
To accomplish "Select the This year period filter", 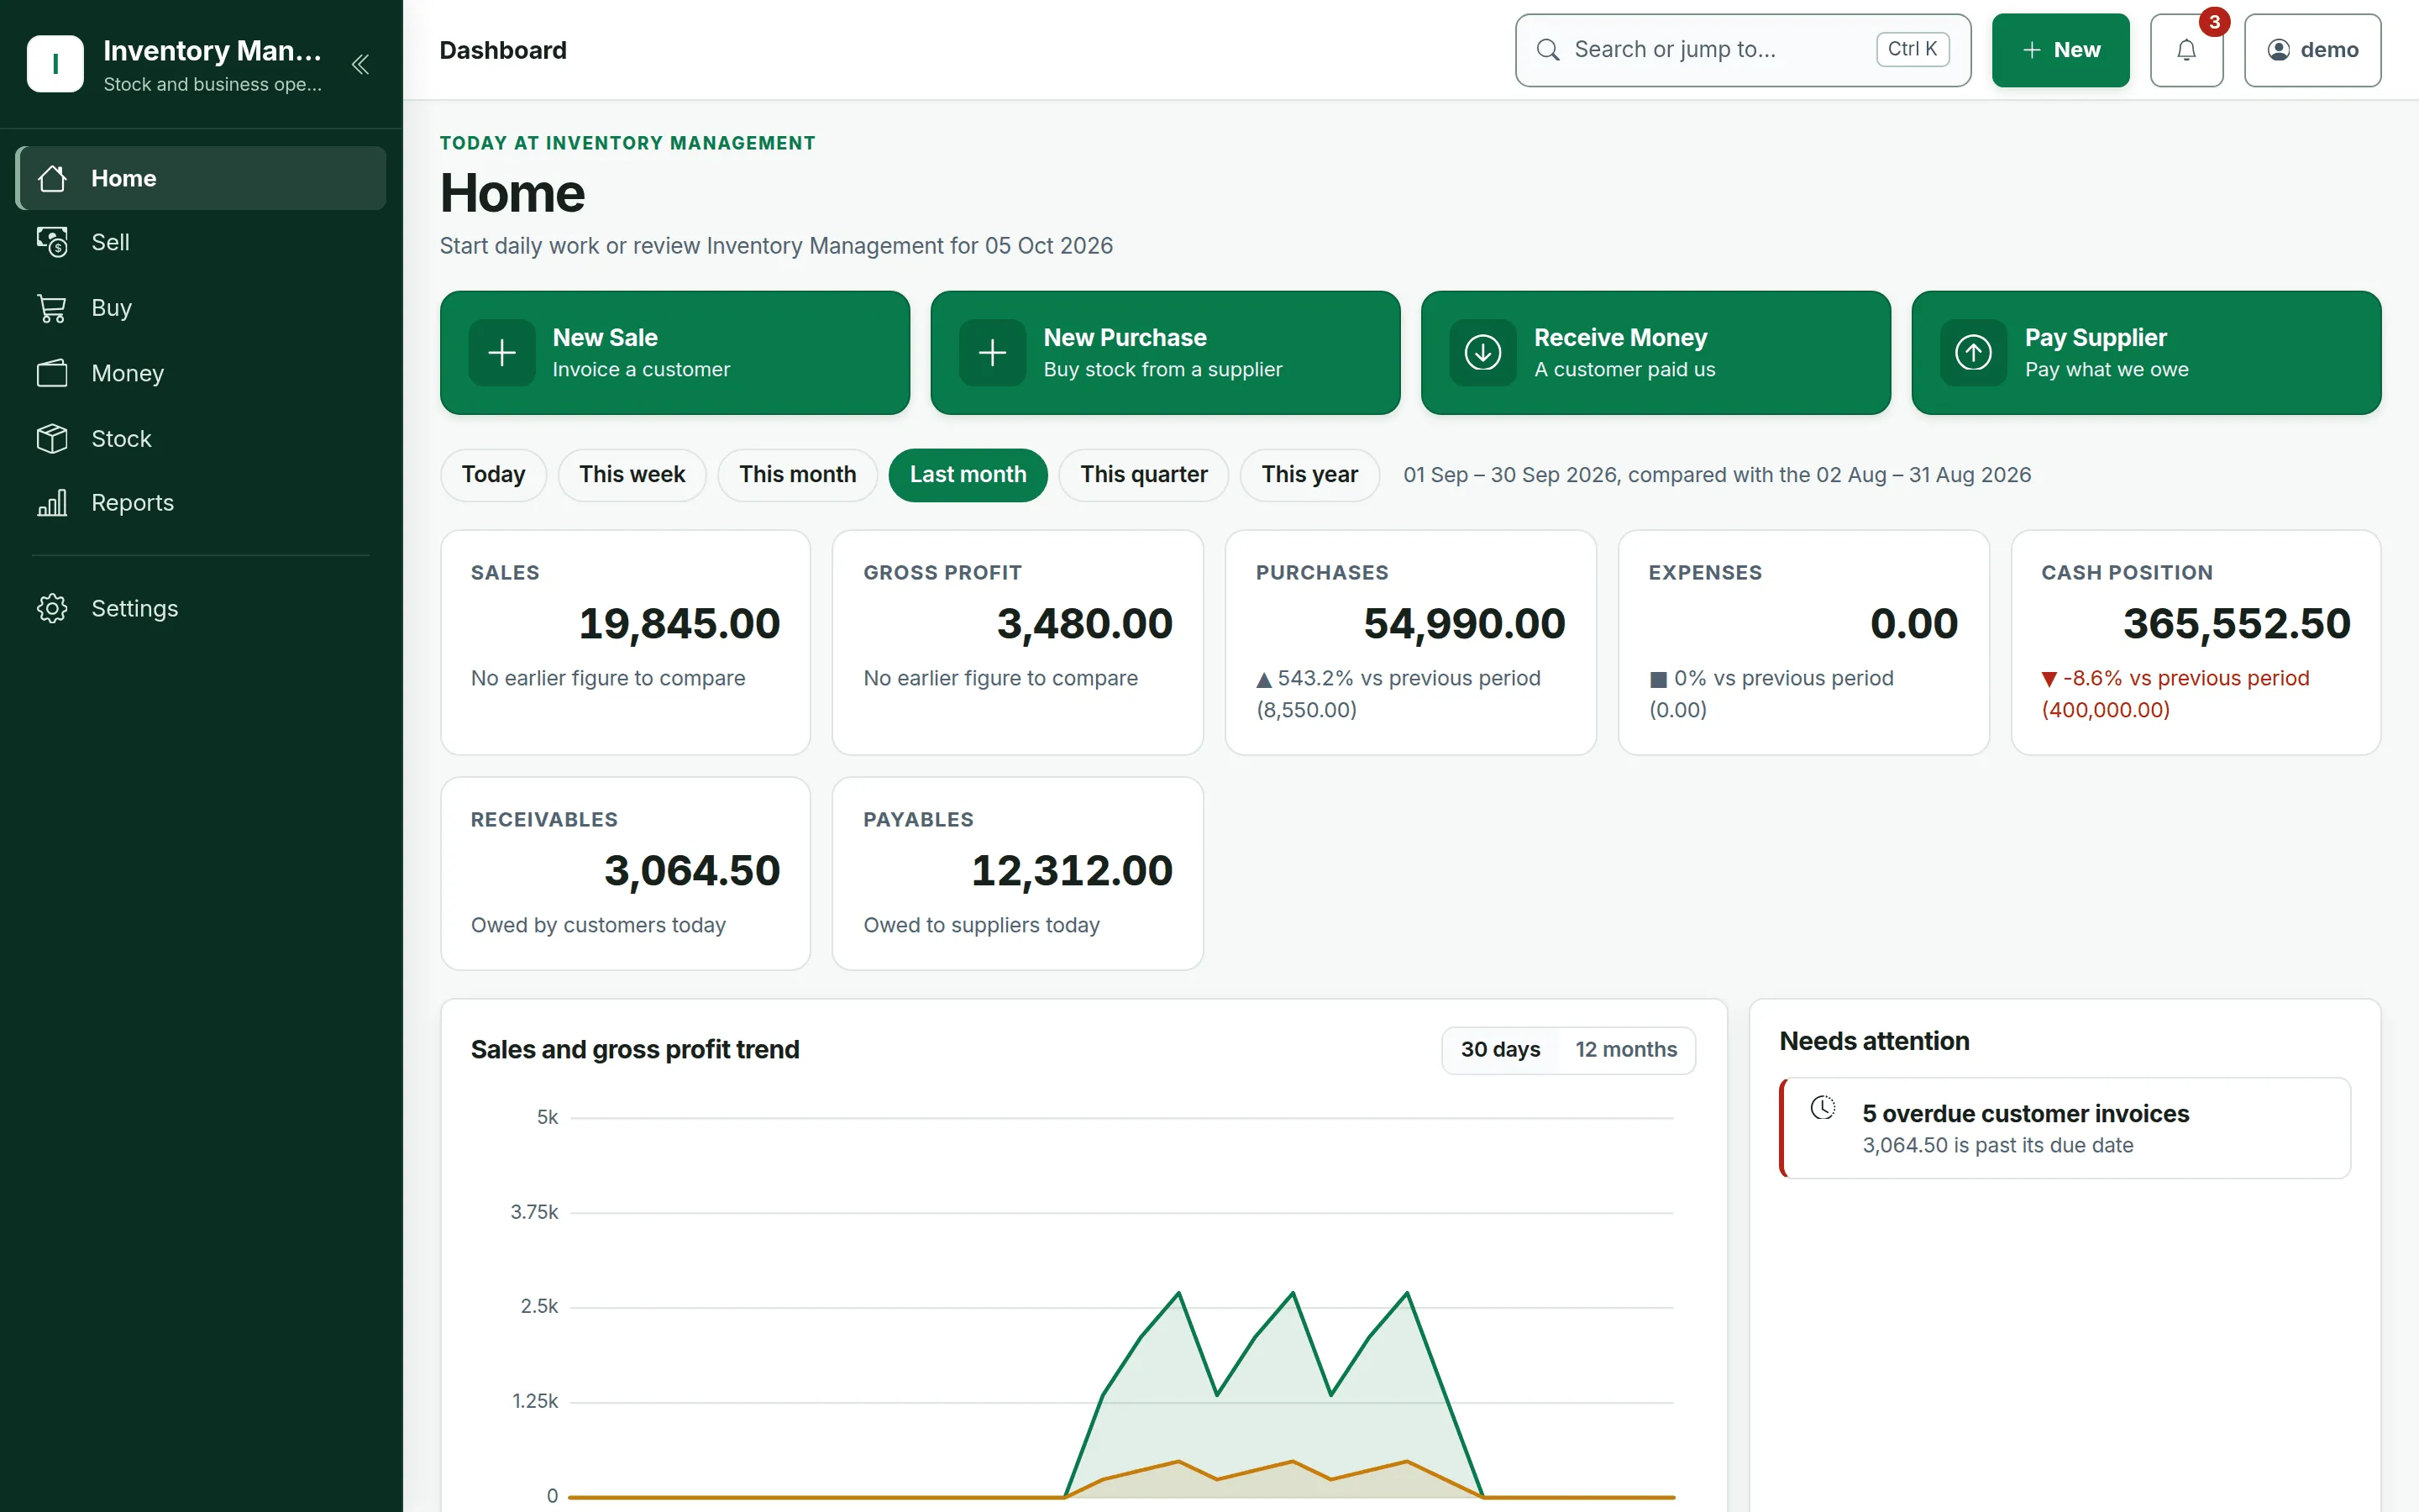I will point(1309,475).
